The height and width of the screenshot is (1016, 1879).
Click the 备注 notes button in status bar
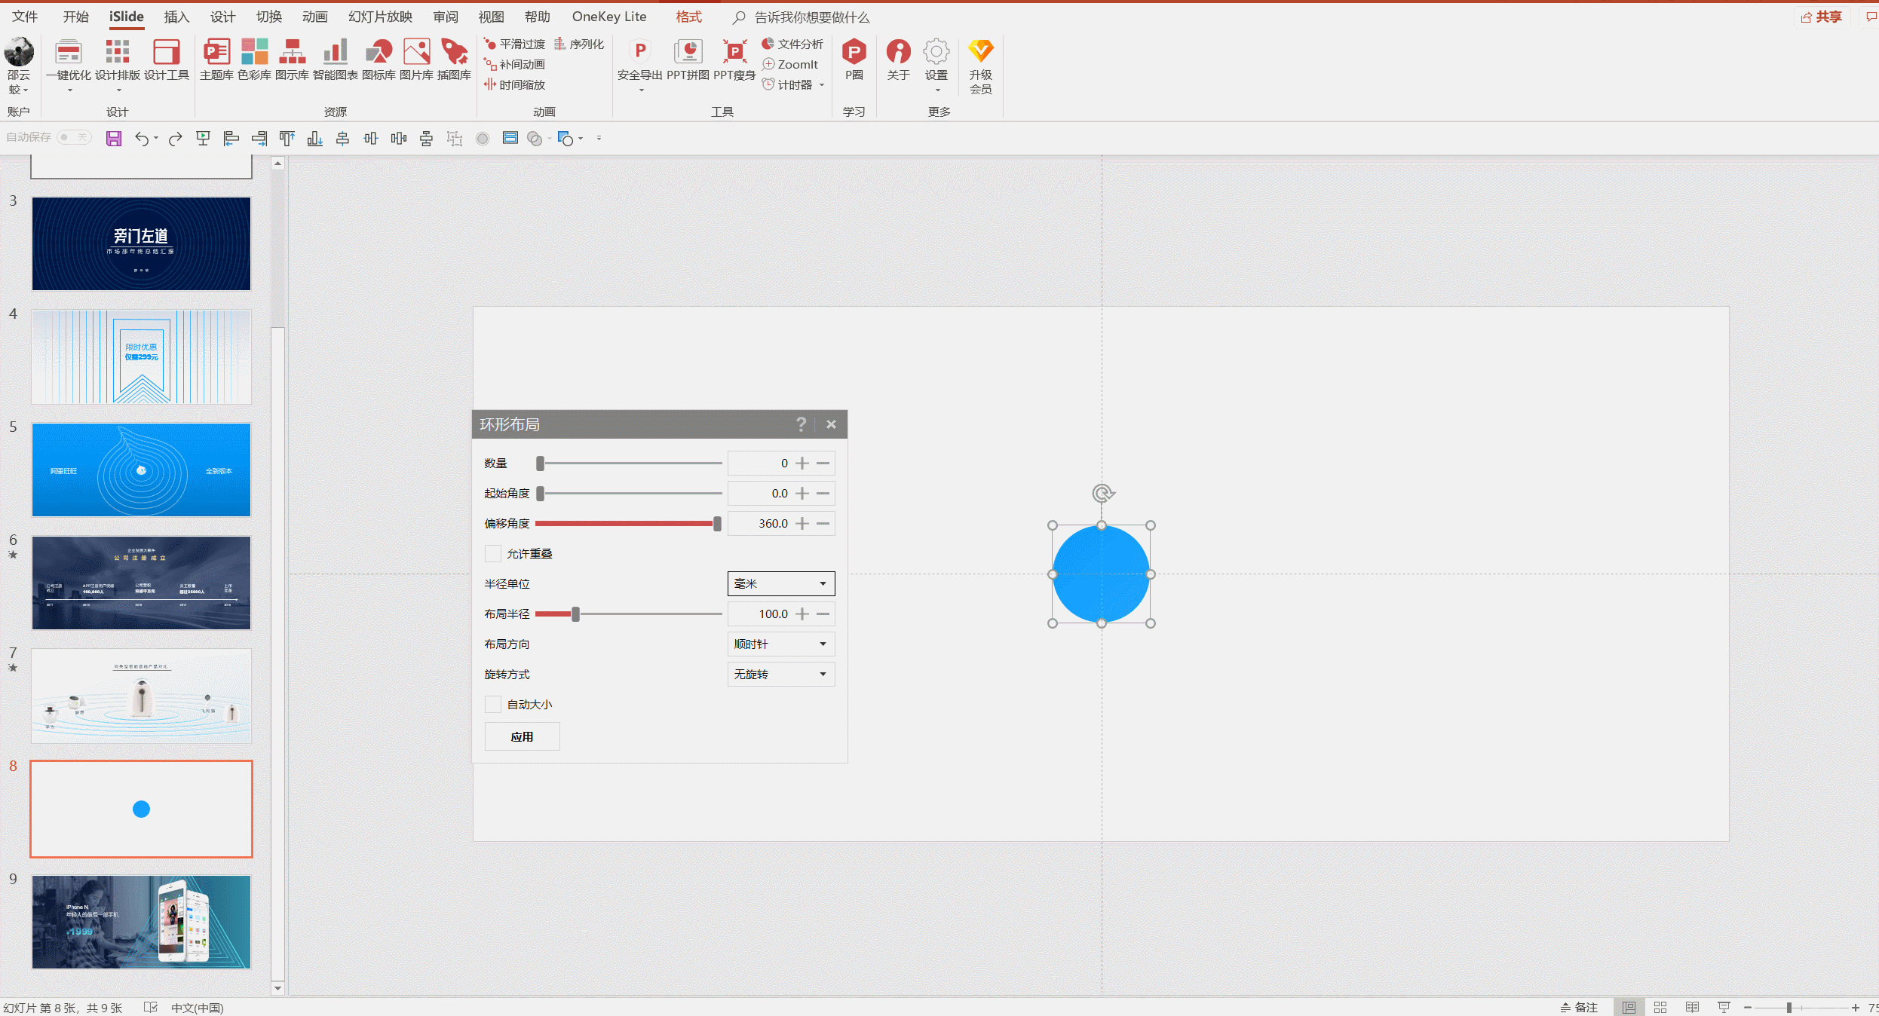coord(1579,1008)
